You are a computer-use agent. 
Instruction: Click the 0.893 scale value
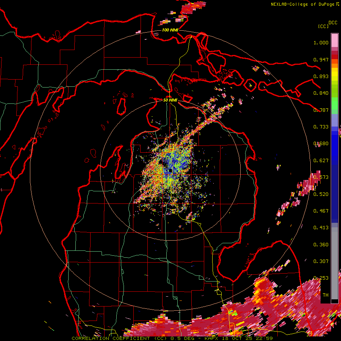(321, 76)
